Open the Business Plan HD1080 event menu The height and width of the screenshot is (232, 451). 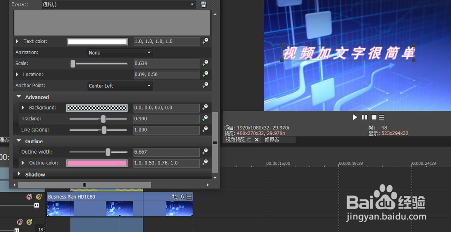coord(189,197)
